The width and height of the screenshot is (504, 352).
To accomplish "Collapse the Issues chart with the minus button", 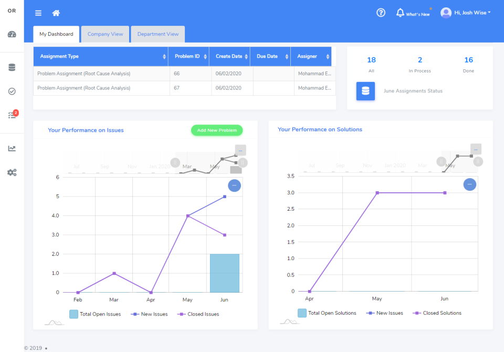I will (234, 185).
